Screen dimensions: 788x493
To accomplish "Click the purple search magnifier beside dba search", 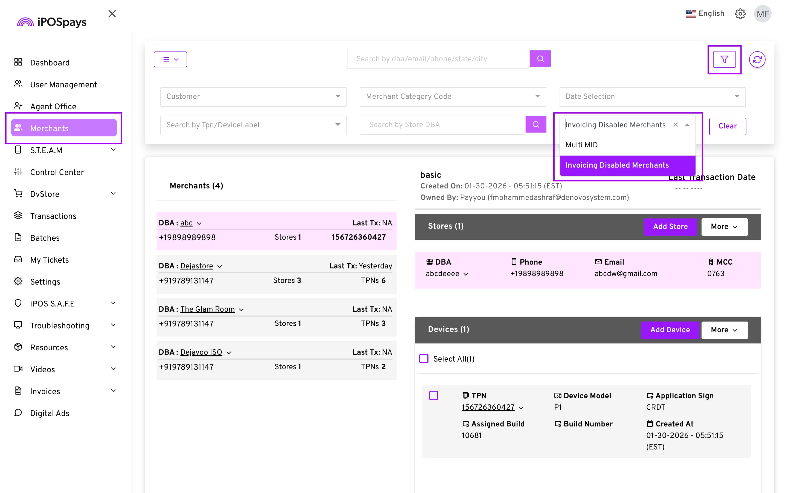I will click(x=540, y=59).
